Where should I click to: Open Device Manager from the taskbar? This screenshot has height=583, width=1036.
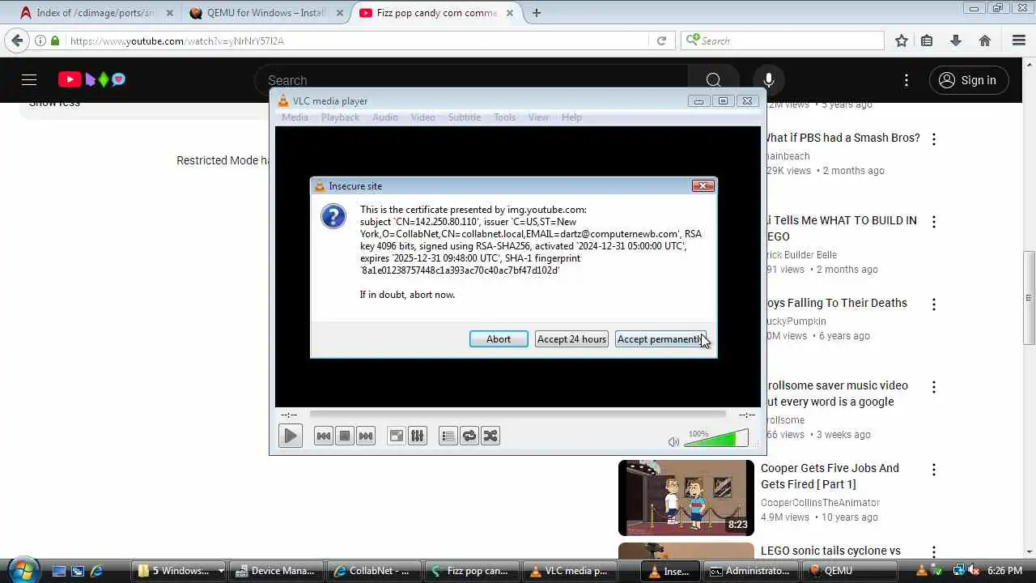(x=277, y=571)
